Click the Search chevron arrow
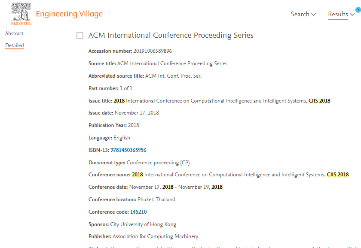 click(314, 15)
